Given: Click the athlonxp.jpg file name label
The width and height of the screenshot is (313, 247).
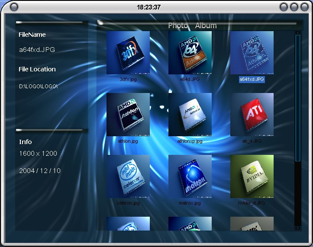Looking at the screenshot, I should coord(190,141).
